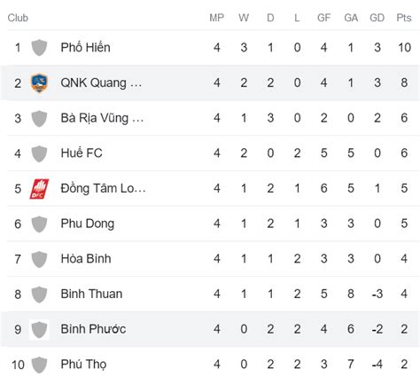The image size is (420, 385).
Task: Click the Phu Dong shield icon
Action: pos(39,224)
